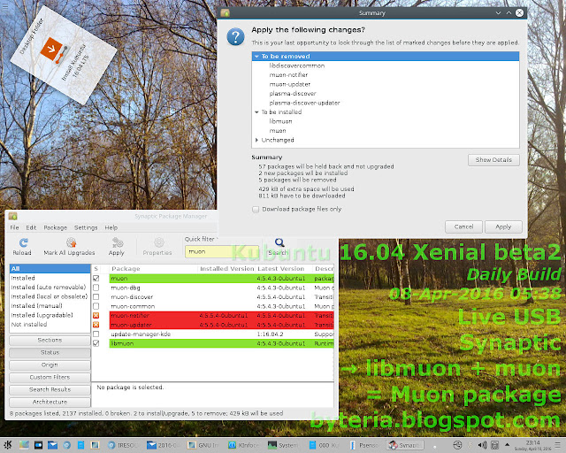This screenshot has height=453, width=566.
Task: Open the KDE application launcher icon
Action: (8, 445)
